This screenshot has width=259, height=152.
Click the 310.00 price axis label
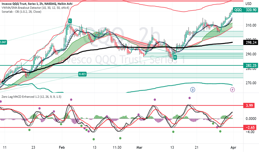251,25
